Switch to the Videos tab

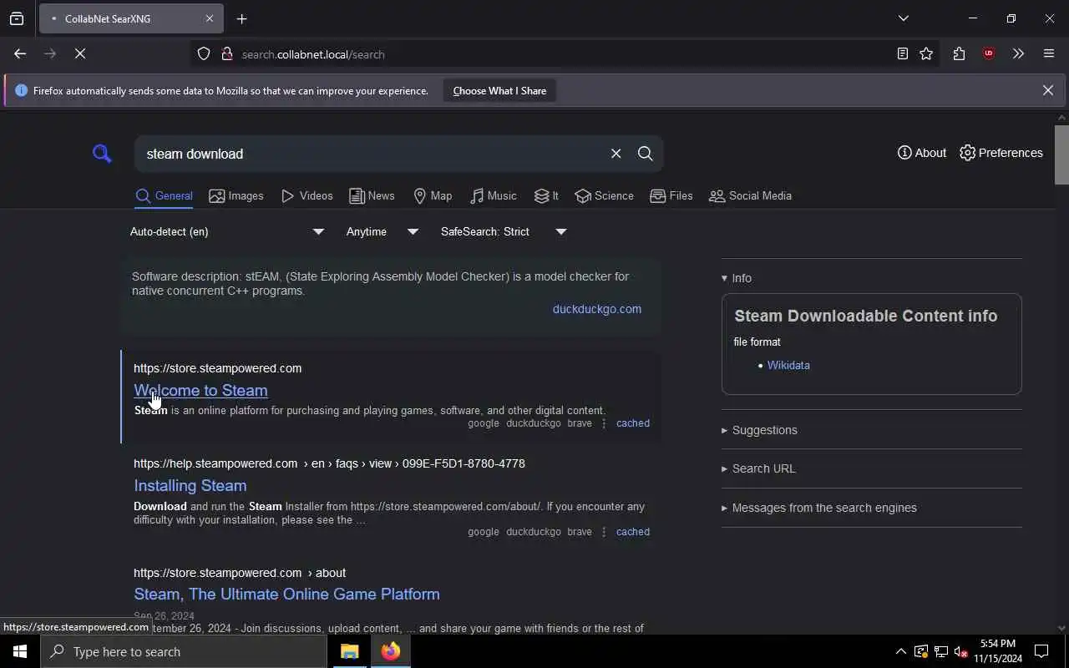(x=307, y=195)
